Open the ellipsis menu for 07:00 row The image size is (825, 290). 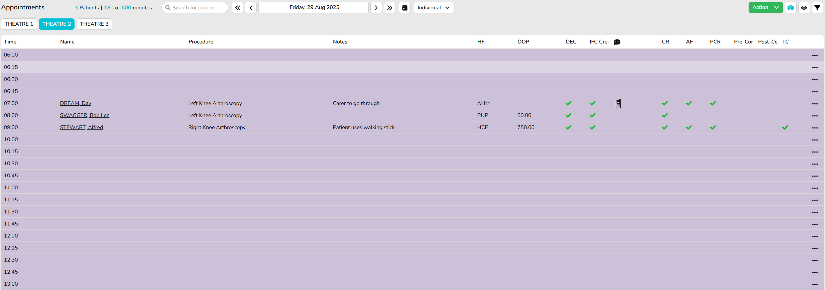(815, 104)
